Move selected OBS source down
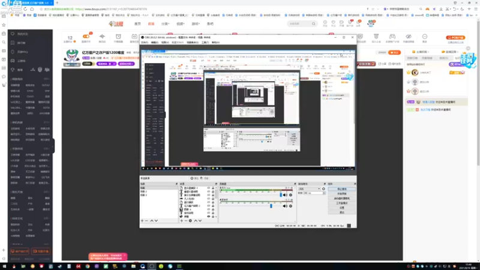This screenshot has width=480, height=270. click(x=200, y=221)
